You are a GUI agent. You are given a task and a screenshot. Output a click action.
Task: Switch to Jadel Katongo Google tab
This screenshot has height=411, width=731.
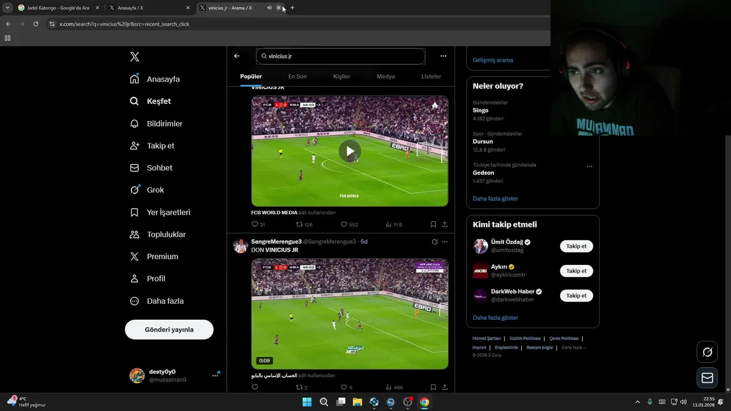[58, 8]
